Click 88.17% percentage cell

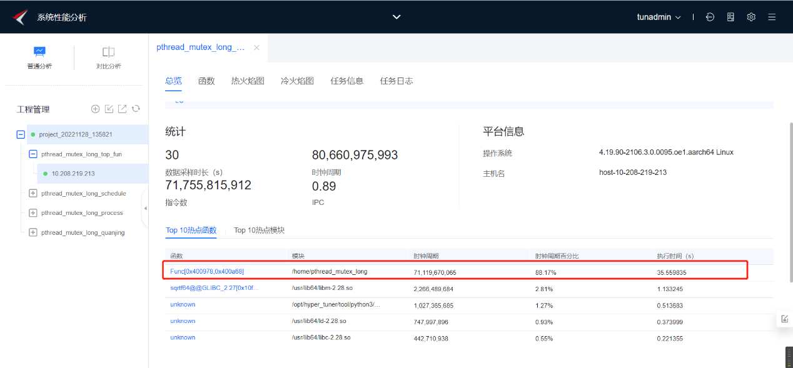545,272
